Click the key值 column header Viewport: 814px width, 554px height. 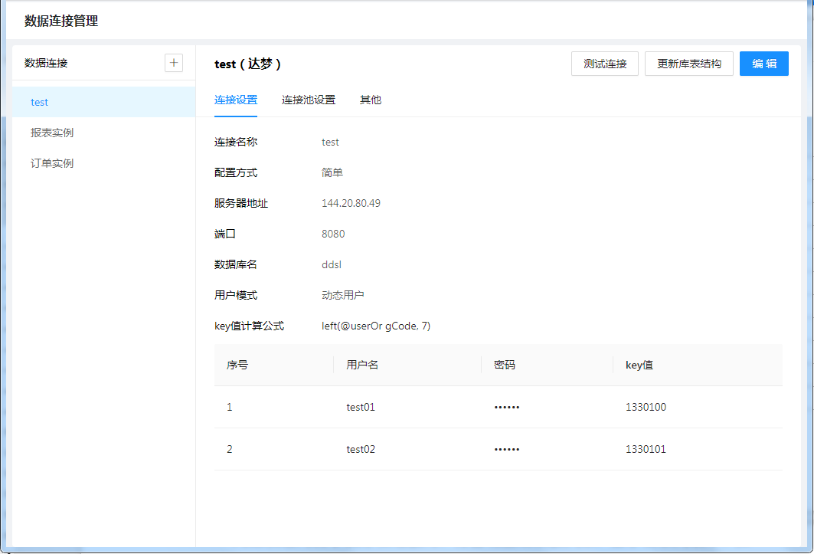point(639,365)
